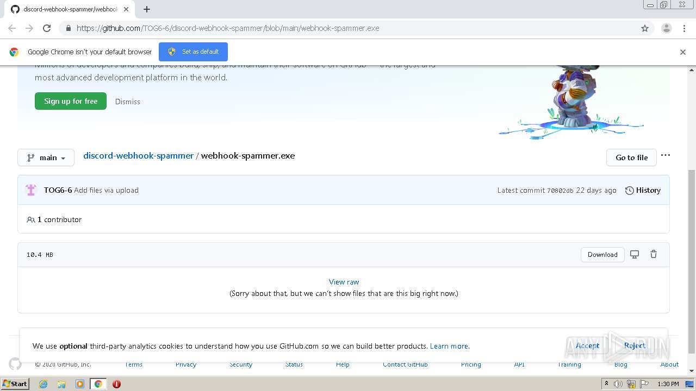Click Set as default button

(193, 52)
